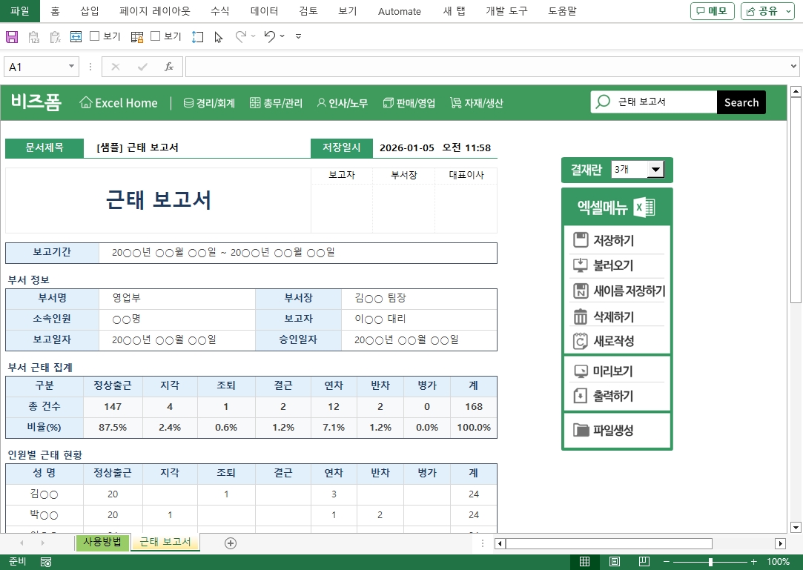Viewport: 803px width, 570px height.
Task: Open the 데이터 ribbon tab
Action: 265,11
